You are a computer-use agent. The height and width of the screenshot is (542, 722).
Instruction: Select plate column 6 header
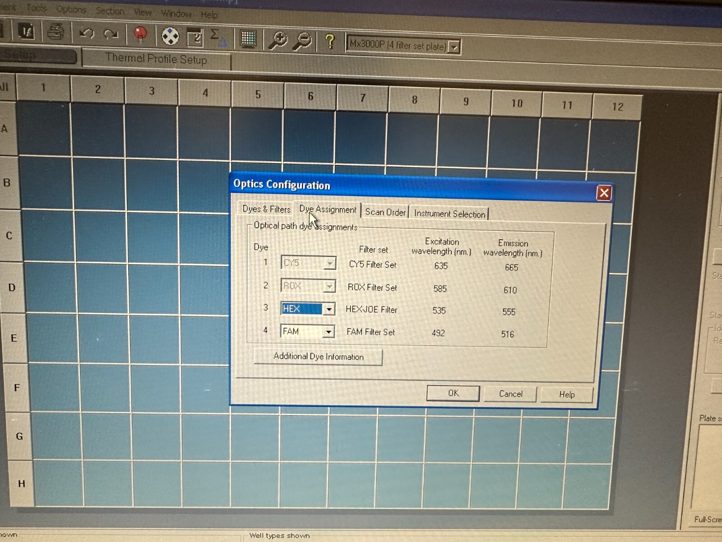pos(310,97)
